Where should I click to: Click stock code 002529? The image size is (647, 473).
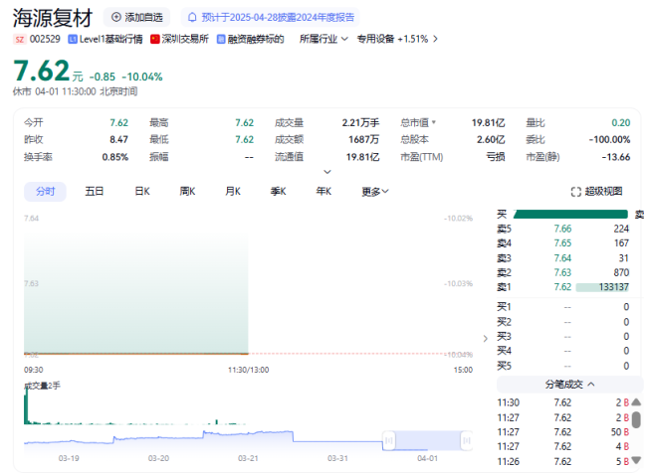(x=45, y=39)
